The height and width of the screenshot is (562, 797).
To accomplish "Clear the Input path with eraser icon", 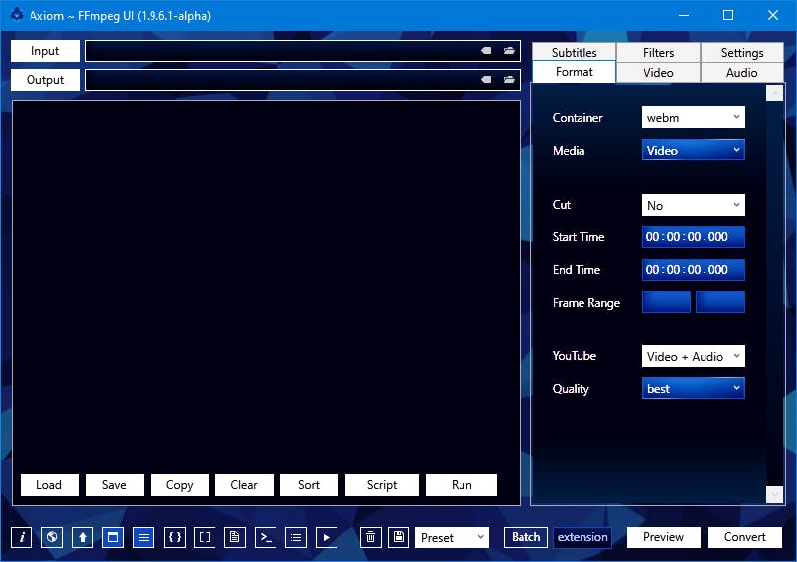I will click(x=486, y=51).
